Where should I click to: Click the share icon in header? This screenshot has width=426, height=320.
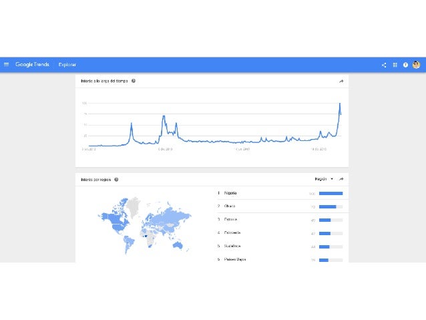(384, 65)
